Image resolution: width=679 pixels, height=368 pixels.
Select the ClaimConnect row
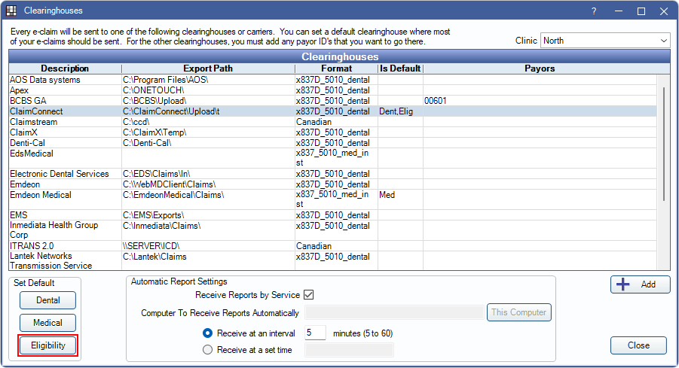click(x=332, y=111)
